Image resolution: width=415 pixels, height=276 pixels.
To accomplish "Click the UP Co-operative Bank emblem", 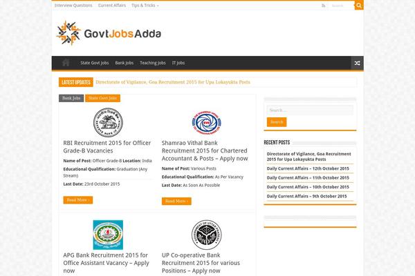I will coord(206,235).
